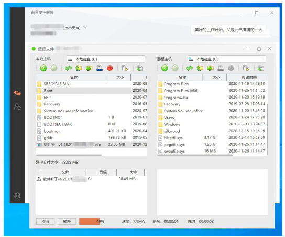Click the orange 49% transfer progress bar
Screen dimensions: 285x237
[90, 221]
